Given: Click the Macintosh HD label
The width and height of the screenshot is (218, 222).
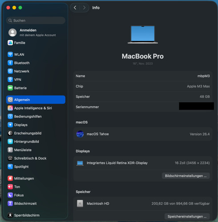Looking at the screenshot, I should pos(98,203).
